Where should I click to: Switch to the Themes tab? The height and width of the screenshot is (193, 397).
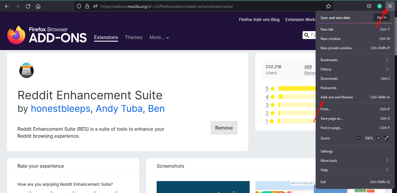click(134, 38)
